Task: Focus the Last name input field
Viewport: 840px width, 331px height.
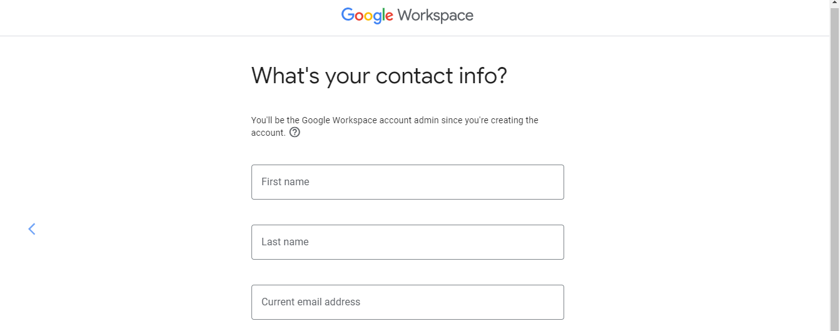Action: pyautogui.click(x=408, y=242)
